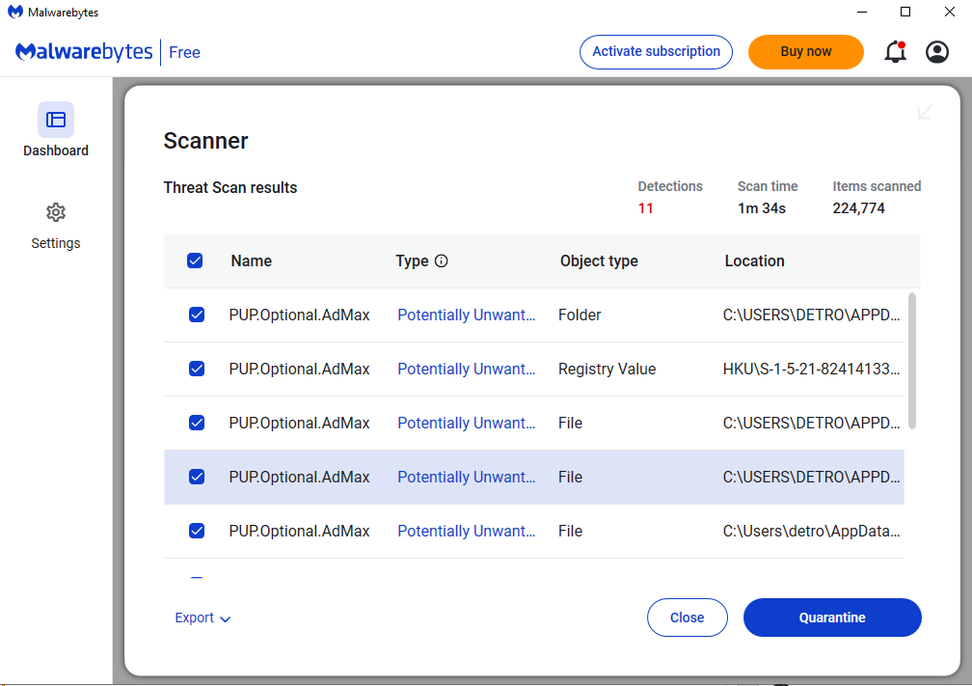The image size is (972, 686).
Task: Open Settings gear in sidebar
Action: point(56,212)
